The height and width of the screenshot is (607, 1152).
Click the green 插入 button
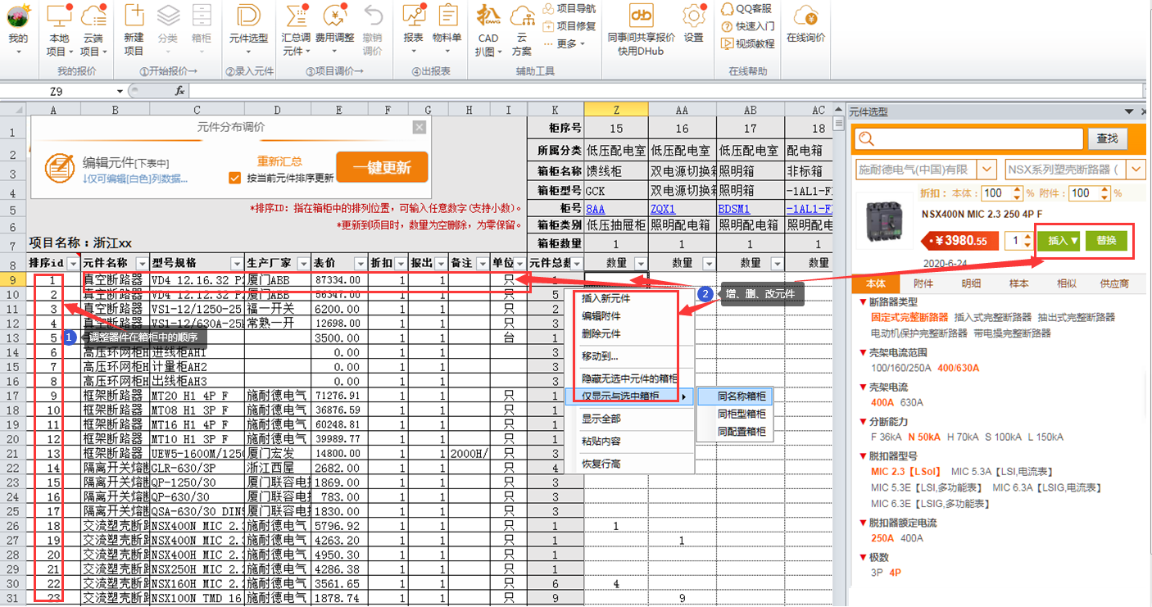pos(1059,241)
